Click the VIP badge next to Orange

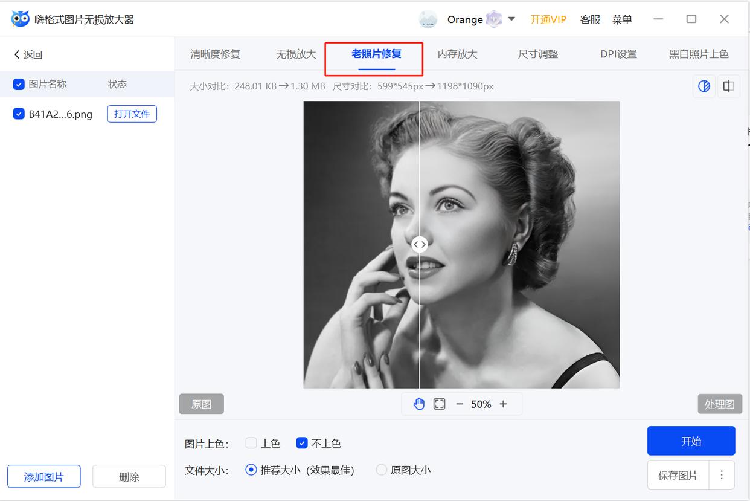point(493,19)
